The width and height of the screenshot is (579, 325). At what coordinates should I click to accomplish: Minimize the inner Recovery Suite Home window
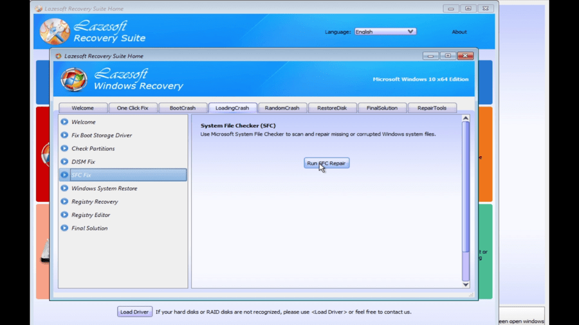point(430,56)
